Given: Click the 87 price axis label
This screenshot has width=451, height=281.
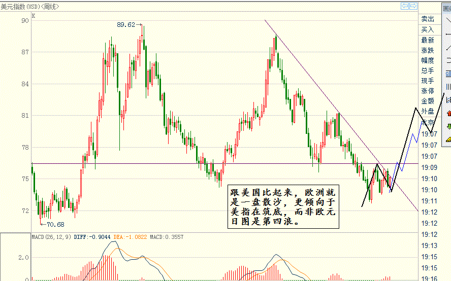Looking at the screenshot, I should coord(25,52).
